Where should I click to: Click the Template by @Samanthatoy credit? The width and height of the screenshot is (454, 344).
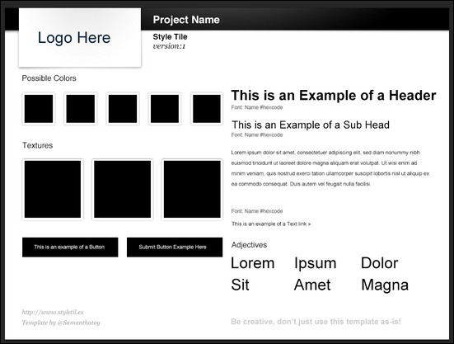[x=61, y=323]
